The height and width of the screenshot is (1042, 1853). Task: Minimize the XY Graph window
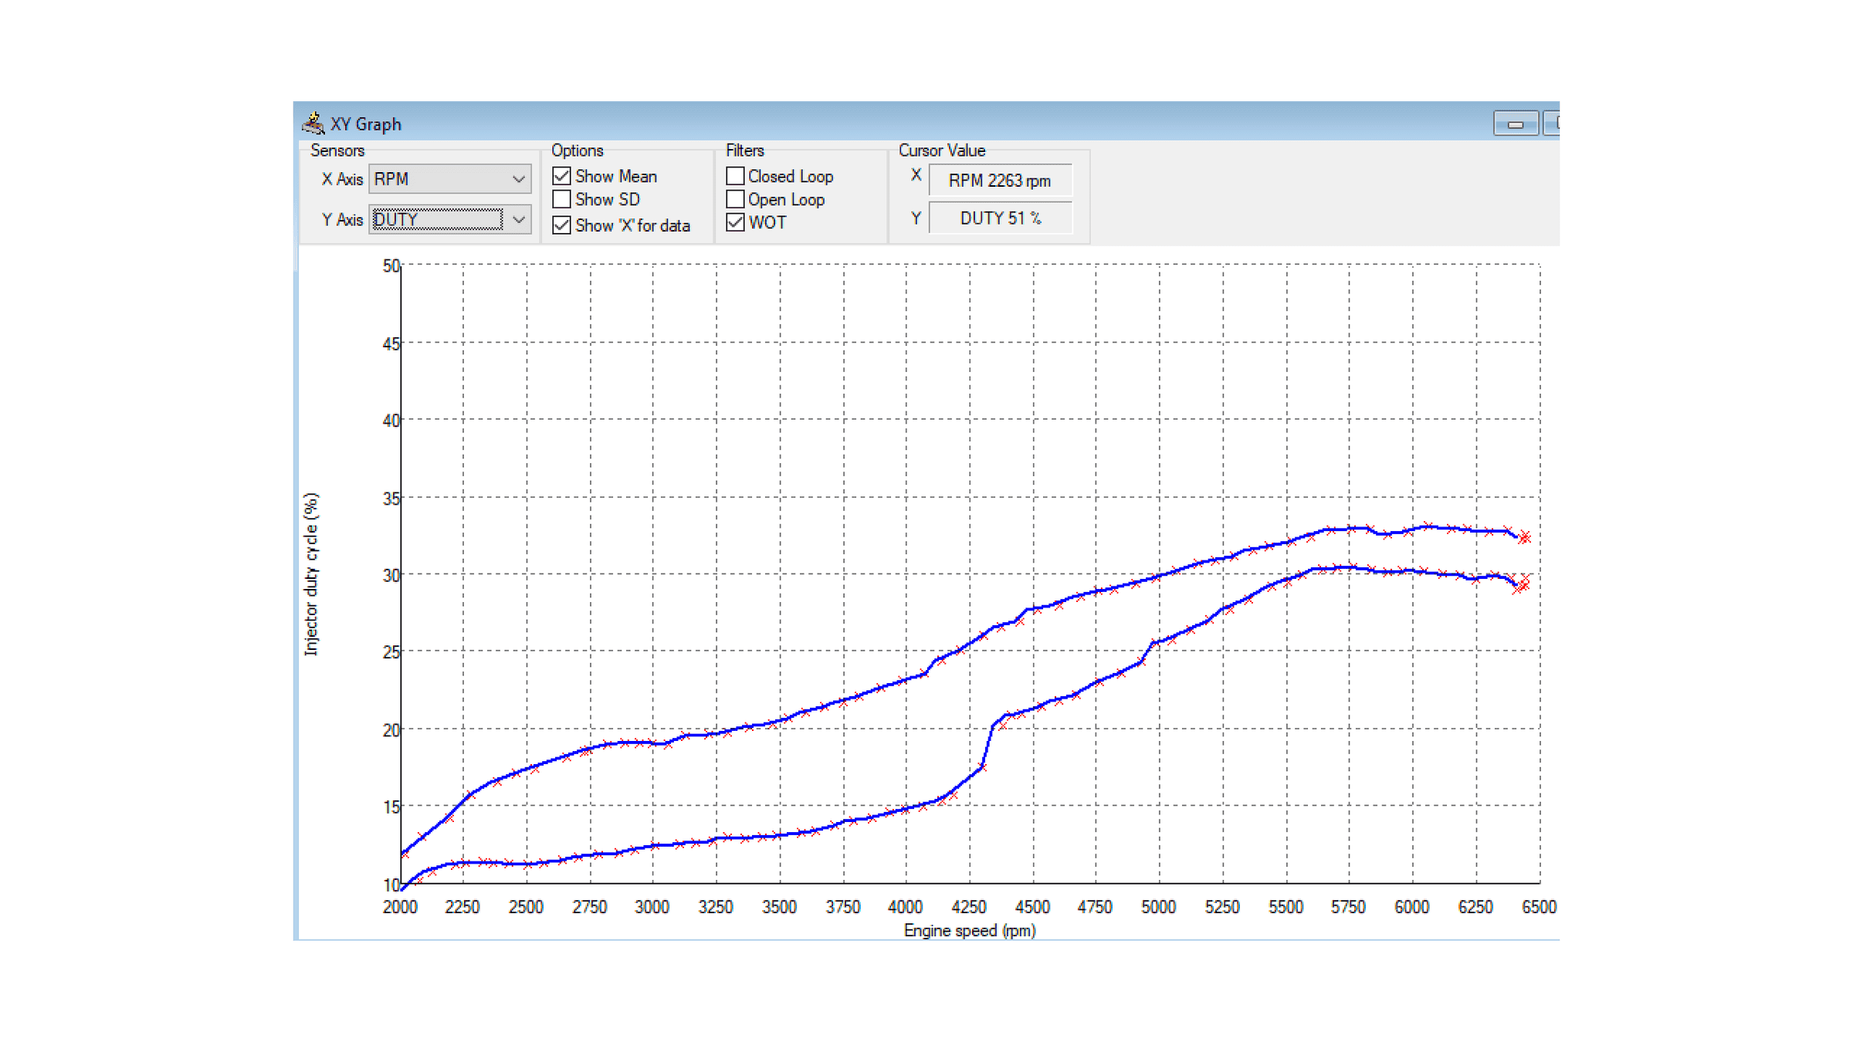click(1515, 123)
